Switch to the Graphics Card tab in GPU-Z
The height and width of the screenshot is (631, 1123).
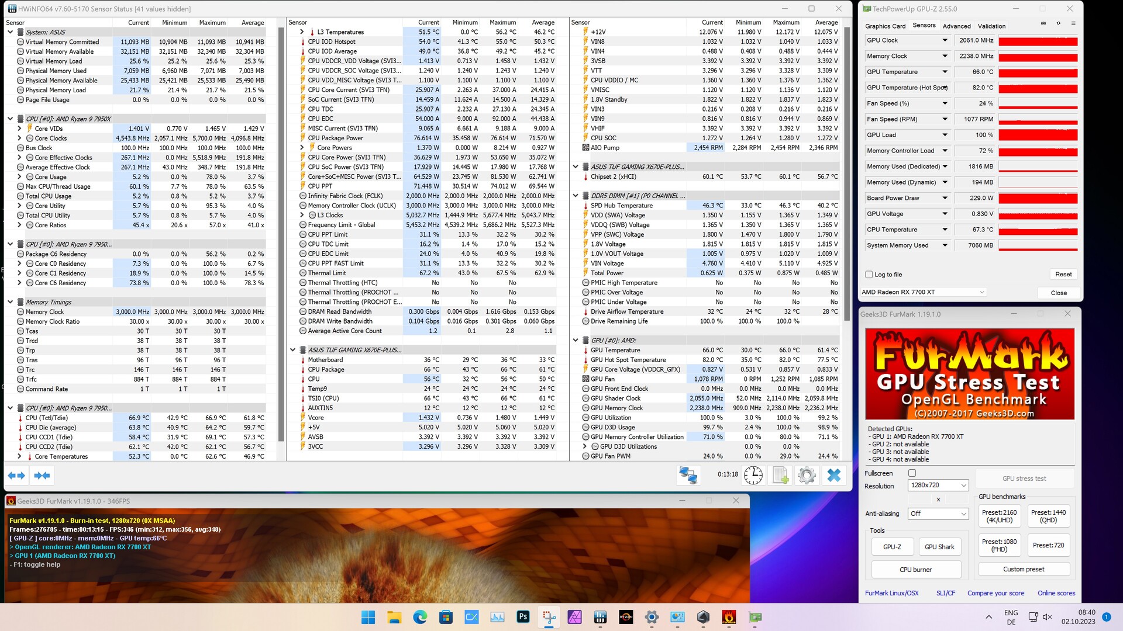coord(885,26)
